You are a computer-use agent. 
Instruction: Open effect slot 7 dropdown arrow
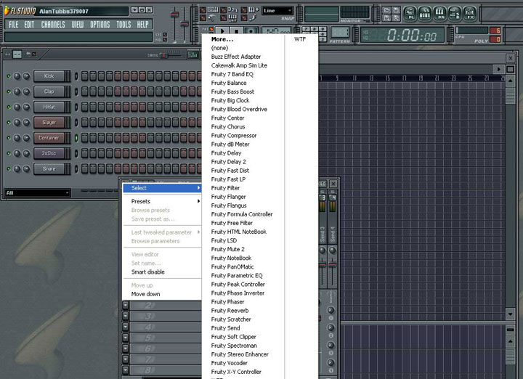[126, 359]
